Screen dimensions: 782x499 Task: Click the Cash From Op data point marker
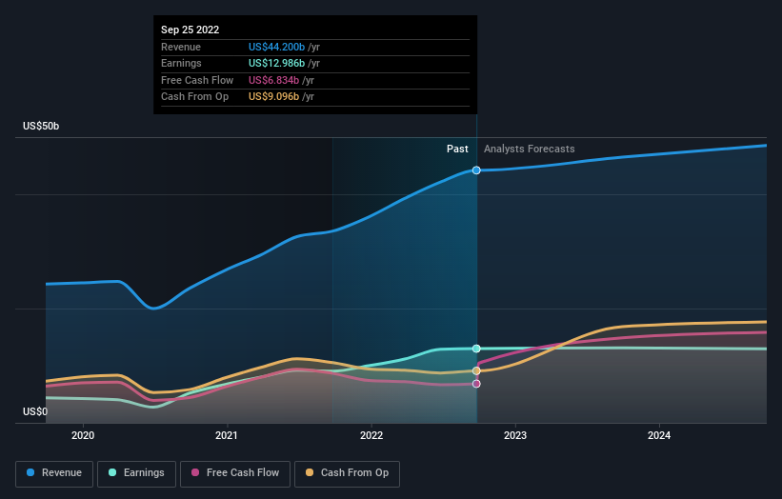(x=476, y=370)
